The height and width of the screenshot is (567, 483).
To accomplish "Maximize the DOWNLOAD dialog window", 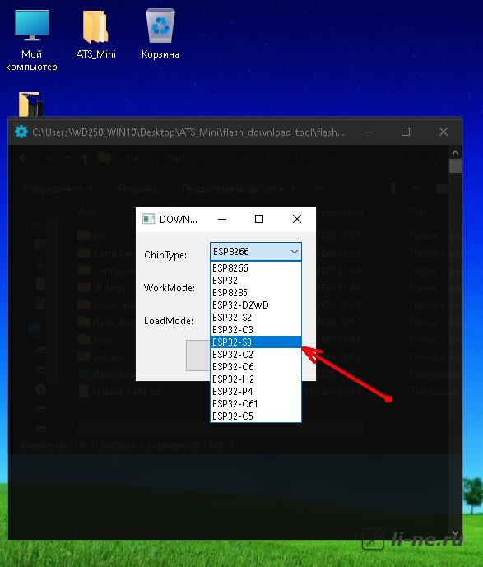I will [259, 219].
